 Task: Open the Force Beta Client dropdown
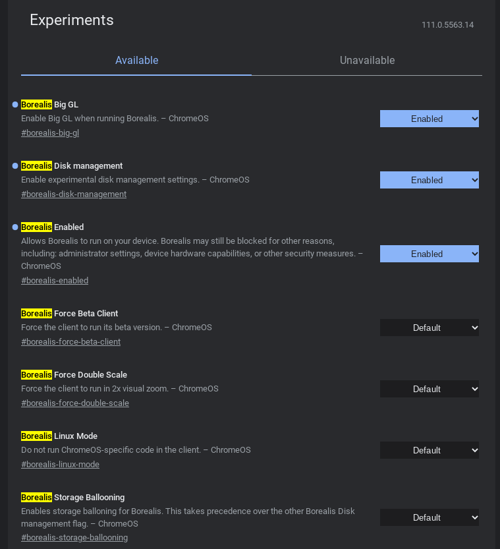[x=429, y=328]
